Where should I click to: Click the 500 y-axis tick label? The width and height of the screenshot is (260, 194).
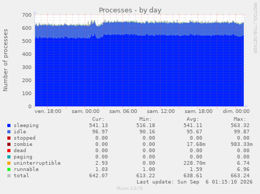click(x=27, y=41)
